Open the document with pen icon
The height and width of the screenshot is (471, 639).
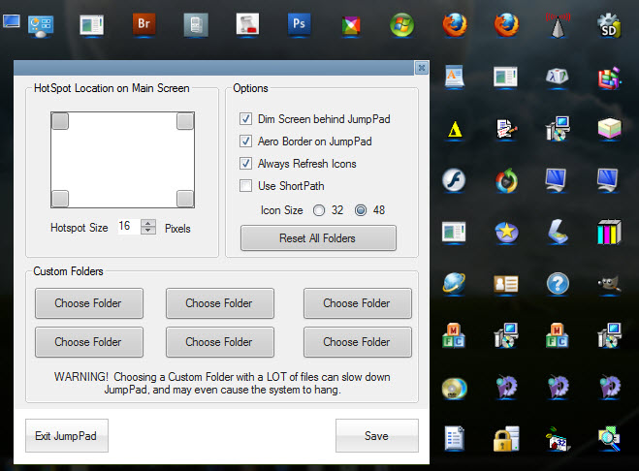click(x=506, y=128)
